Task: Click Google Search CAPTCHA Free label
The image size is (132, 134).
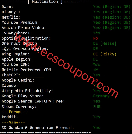Action: [33, 101]
